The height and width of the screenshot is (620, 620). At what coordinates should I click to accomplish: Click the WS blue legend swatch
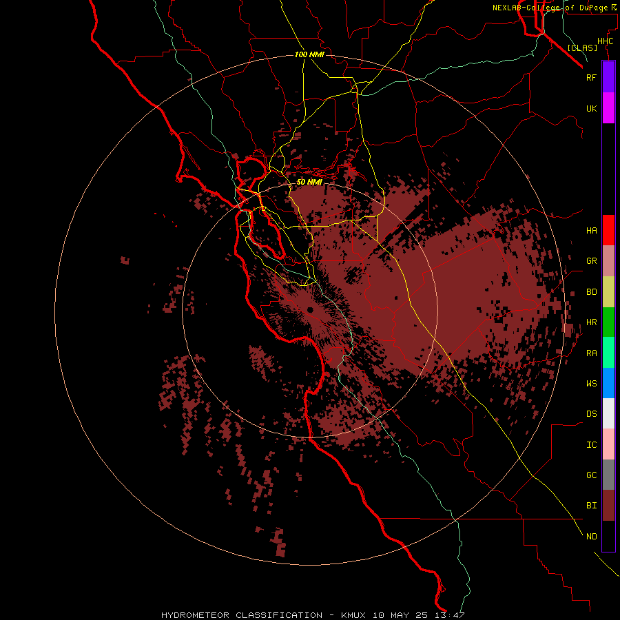[608, 383]
